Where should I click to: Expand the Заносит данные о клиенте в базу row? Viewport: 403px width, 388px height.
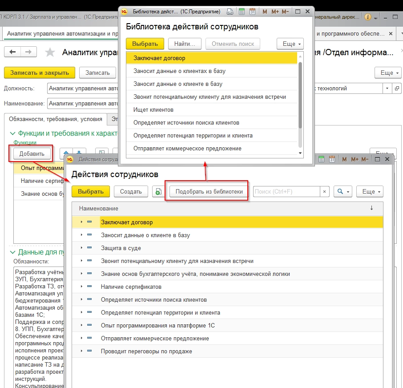[x=81, y=235]
